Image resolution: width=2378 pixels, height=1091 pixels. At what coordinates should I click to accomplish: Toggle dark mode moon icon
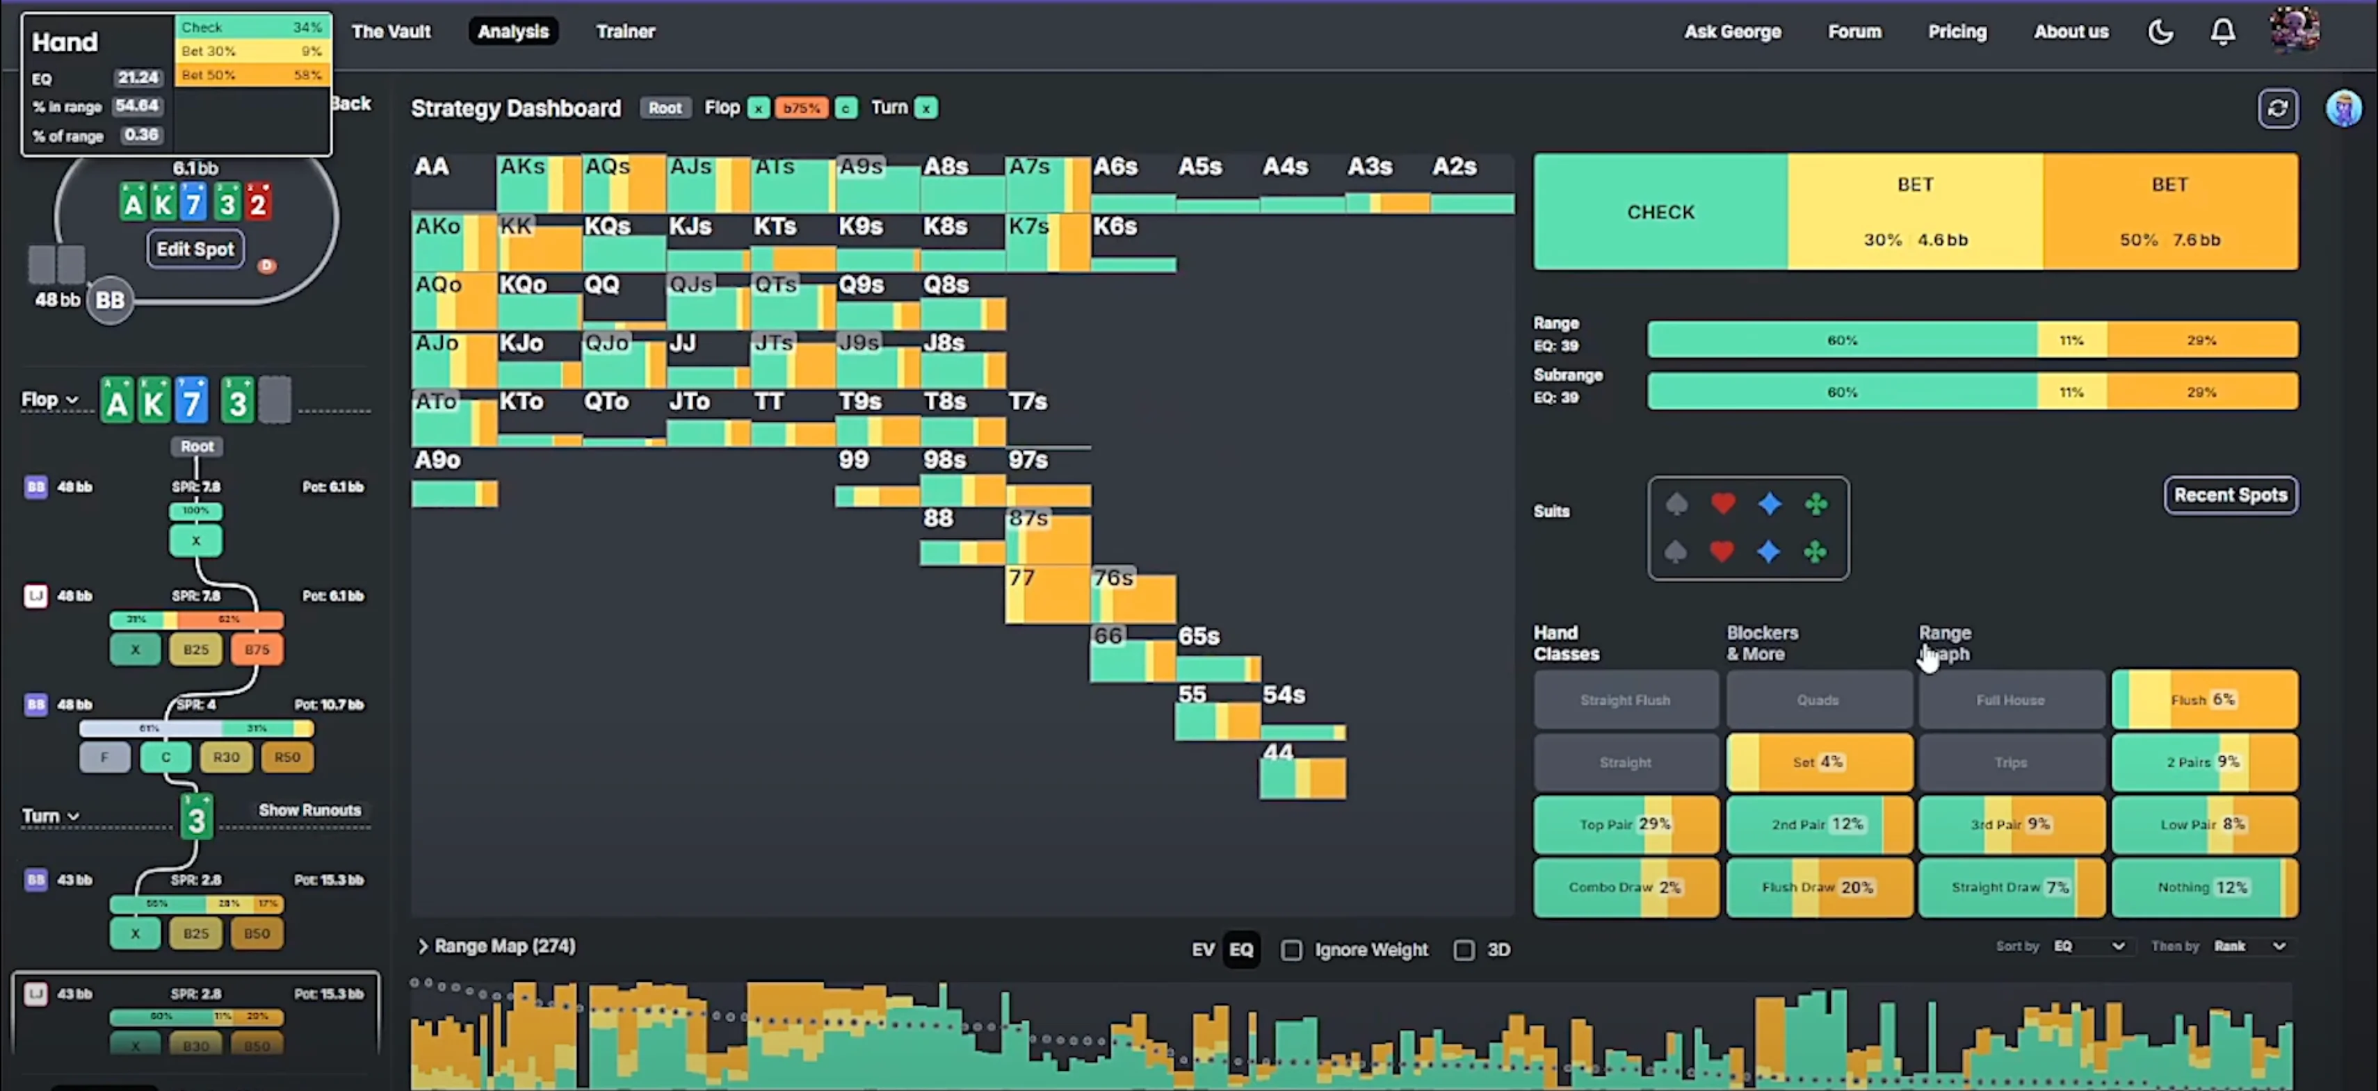(x=2160, y=32)
